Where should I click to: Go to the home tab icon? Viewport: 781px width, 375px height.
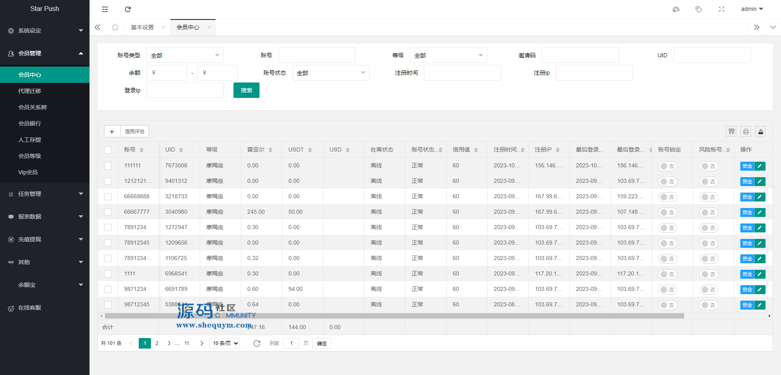click(115, 27)
